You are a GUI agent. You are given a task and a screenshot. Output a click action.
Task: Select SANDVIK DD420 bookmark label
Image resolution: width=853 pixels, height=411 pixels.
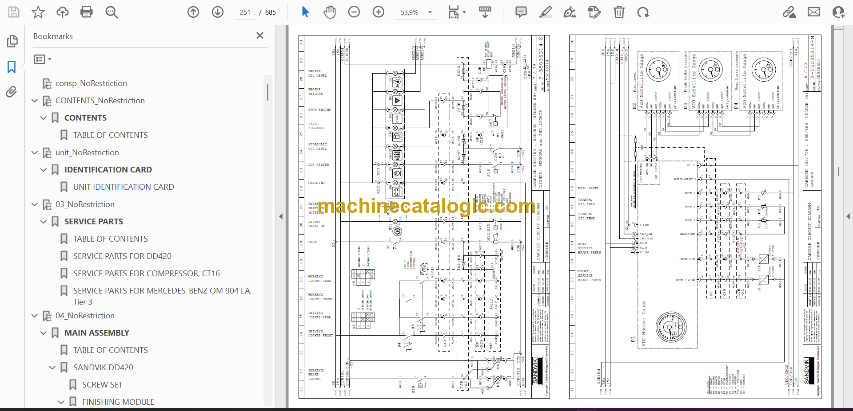click(x=103, y=368)
